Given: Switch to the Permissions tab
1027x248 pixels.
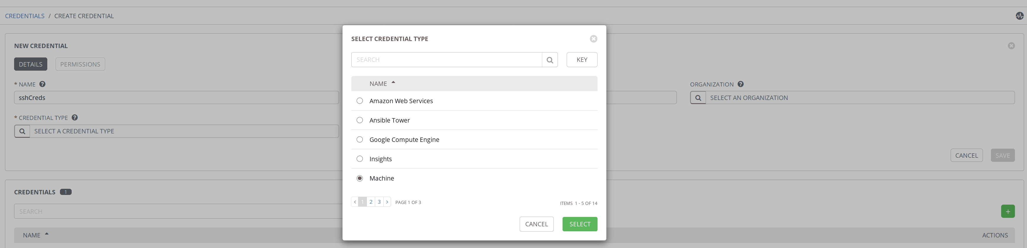Looking at the screenshot, I should coord(80,64).
